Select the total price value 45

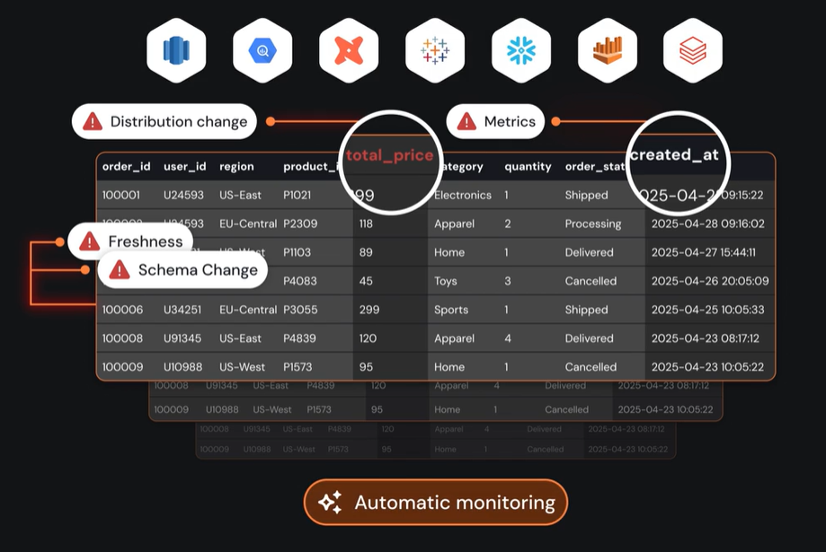pyautogui.click(x=366, y=281)
